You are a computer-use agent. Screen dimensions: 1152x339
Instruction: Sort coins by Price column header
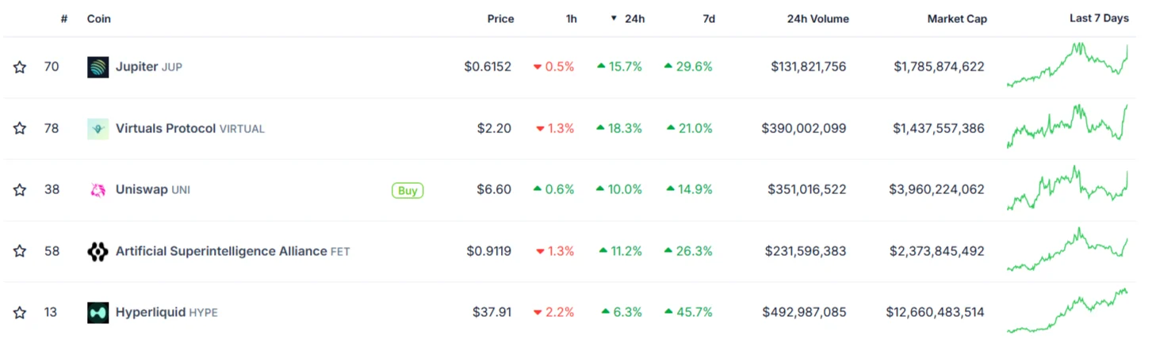click(x=500, y=19)
